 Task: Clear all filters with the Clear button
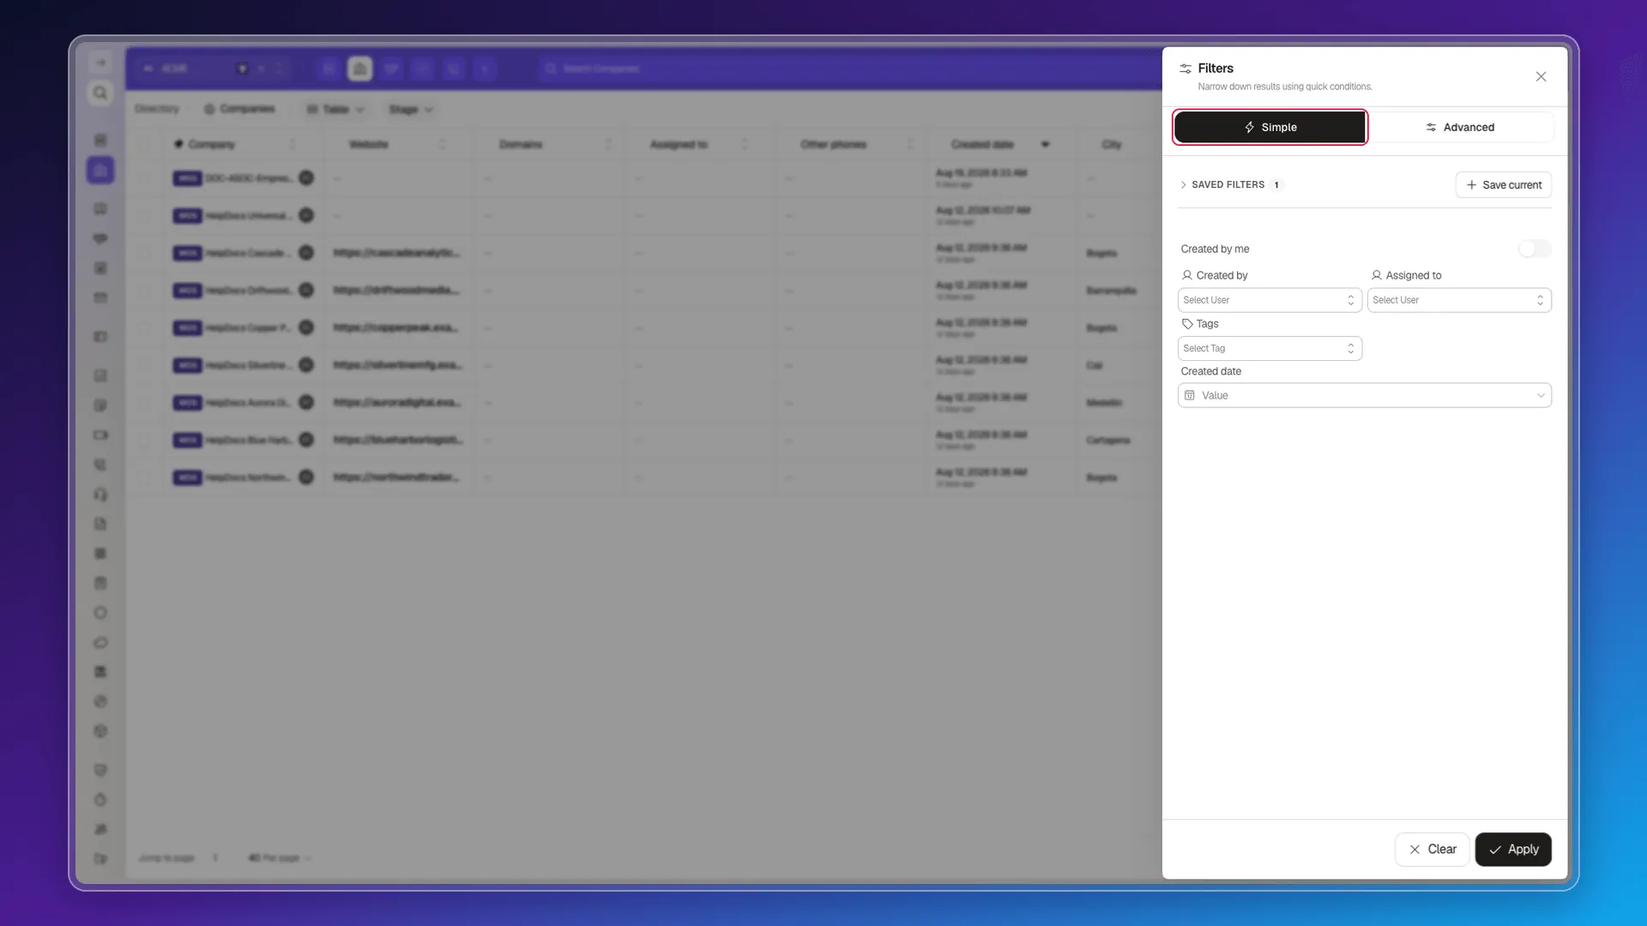click(1432, 849)
